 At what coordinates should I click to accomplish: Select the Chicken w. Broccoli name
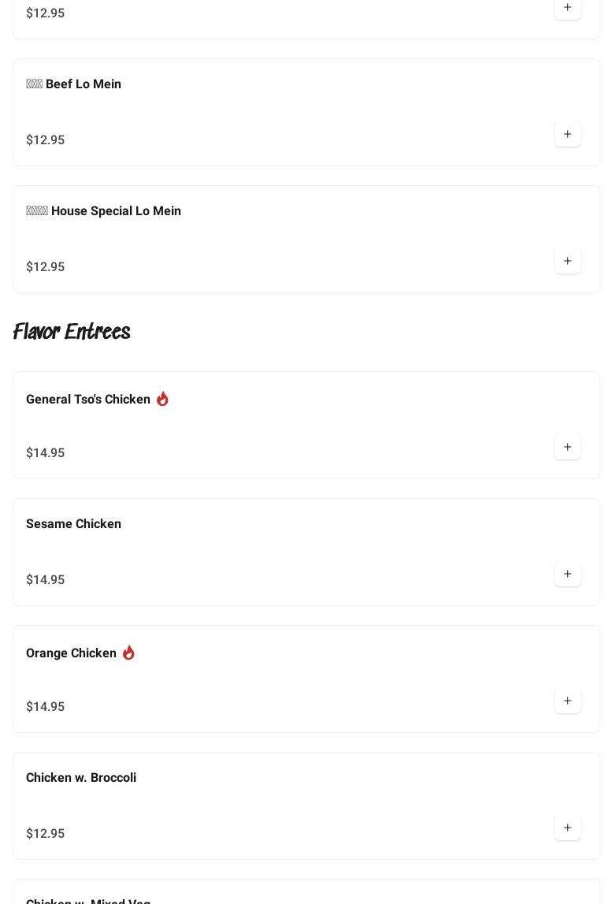coord(81,778)
